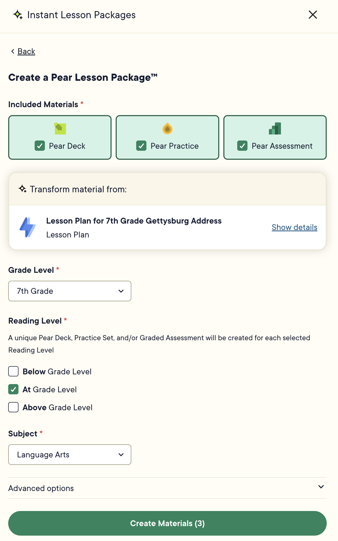Click the back chevron arrow icon
338x541 pixels.
(x=13, y=51)
